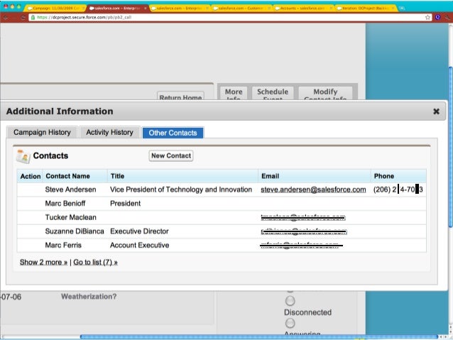
Task: Click the Marc Ferris contact name
Action: coord(63,245)
